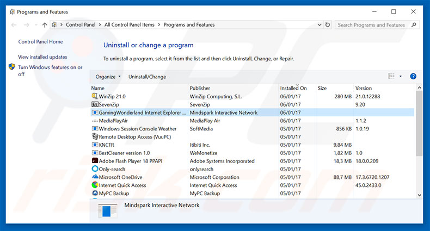Viewport: 430px width, 231px height.
Task: Select the Microsoft OneDrive entry name
Action: coord(120,177)
